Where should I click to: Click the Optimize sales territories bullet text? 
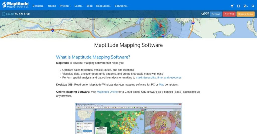[x=98, y=70]
